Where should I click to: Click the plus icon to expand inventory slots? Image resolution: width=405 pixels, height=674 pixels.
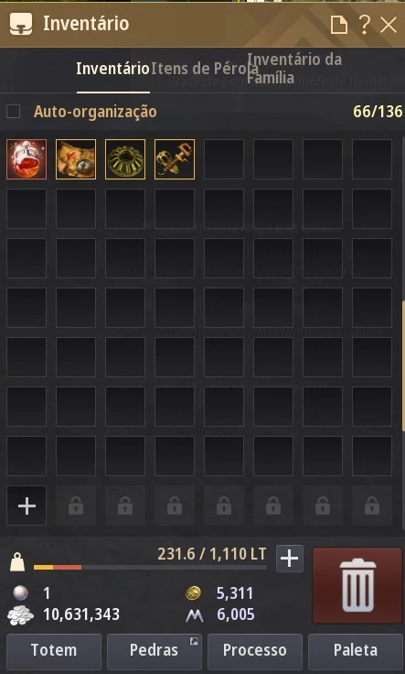pos(27,505)
